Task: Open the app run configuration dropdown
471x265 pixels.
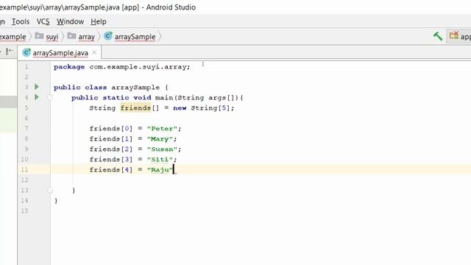Action: (x=459, y=36)
